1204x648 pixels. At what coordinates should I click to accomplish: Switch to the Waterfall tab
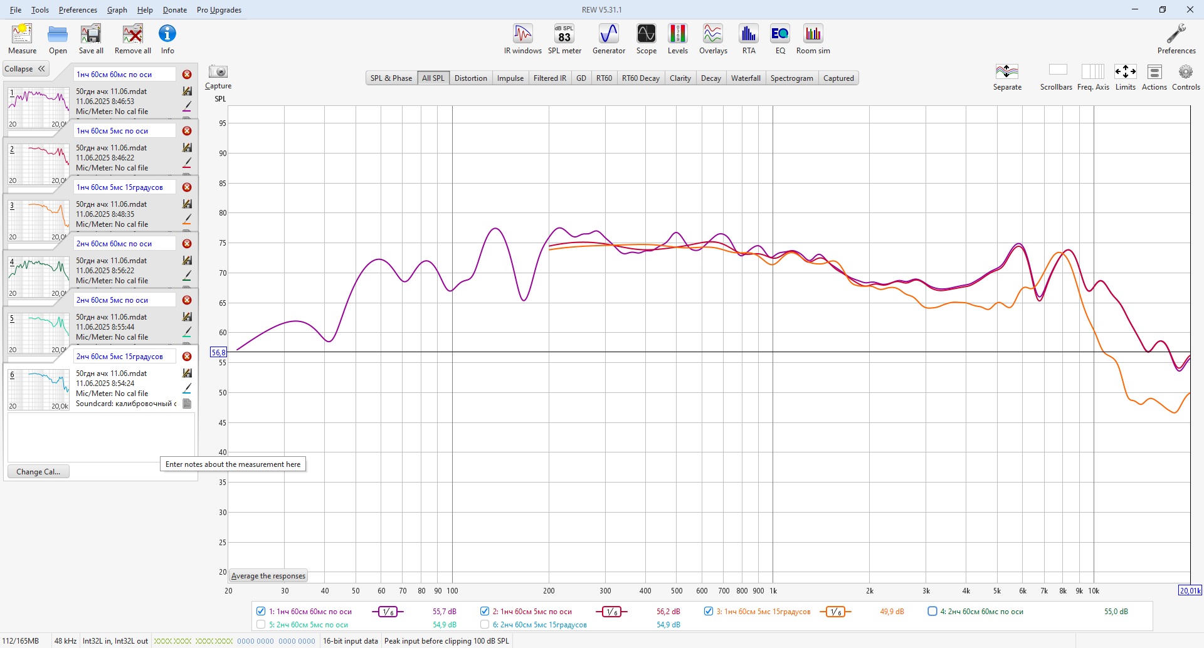coord(746,78)
